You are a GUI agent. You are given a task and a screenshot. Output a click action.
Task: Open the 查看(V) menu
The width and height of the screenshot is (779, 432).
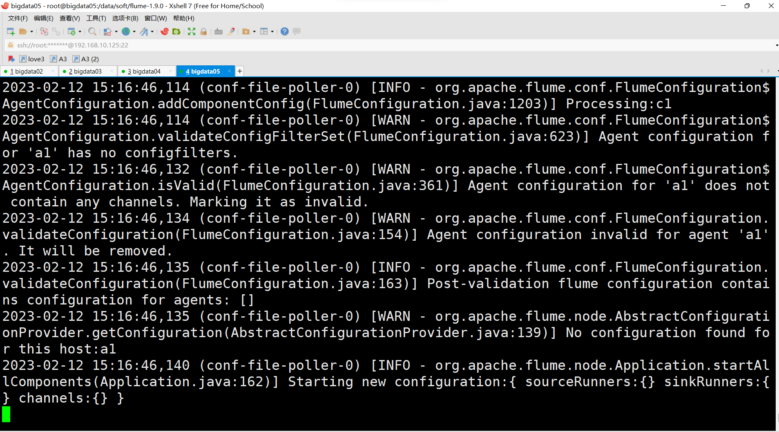[69, 18]
